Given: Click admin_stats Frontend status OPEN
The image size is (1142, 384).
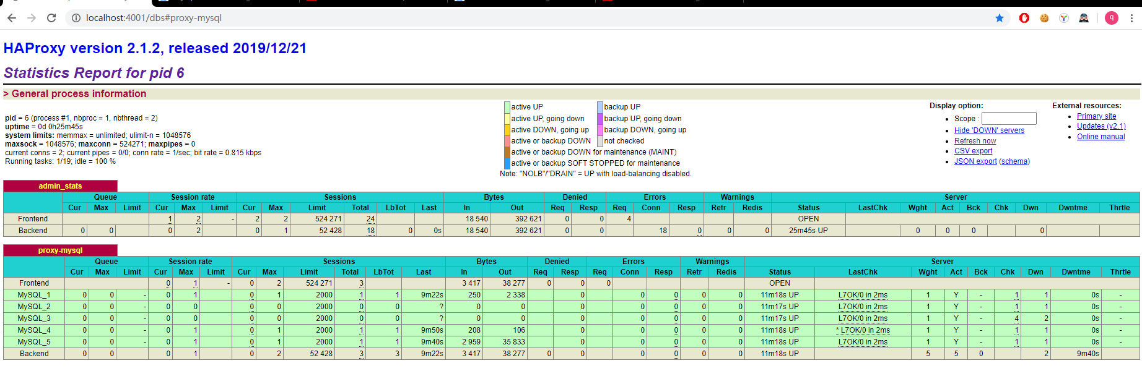Looking at the screenshot, I should [808, 219].
